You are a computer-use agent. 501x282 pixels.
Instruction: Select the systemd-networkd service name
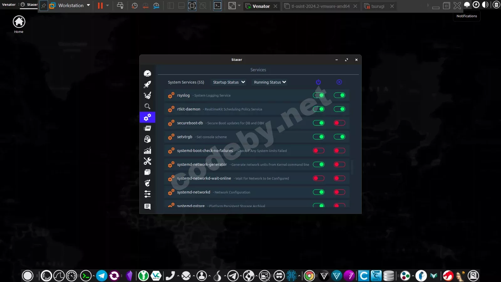(x=194, y=192)
